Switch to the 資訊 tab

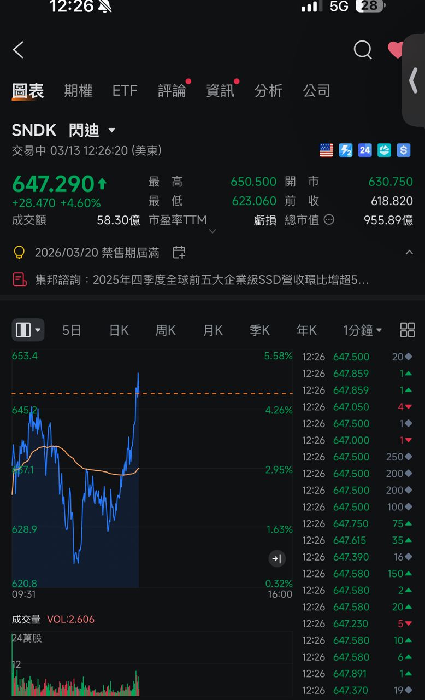[220, 91]
